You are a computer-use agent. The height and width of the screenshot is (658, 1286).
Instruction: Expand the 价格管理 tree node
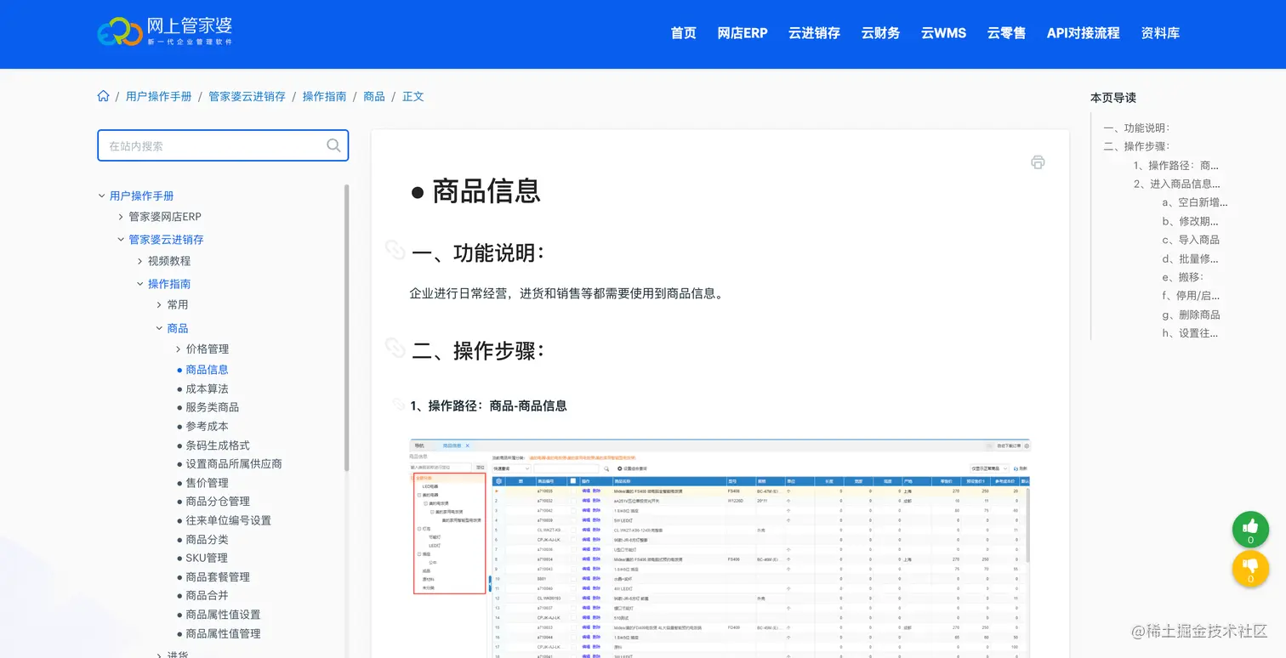(179, 349)
